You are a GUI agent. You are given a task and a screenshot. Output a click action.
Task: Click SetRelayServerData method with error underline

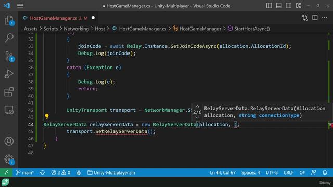pos(121,131)
